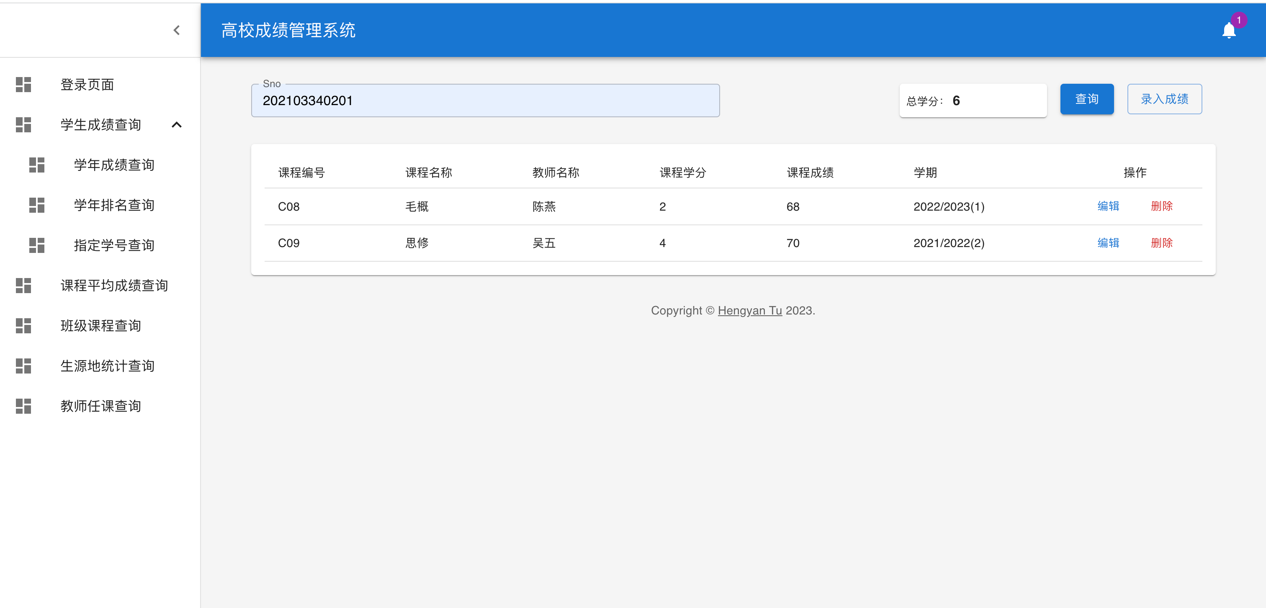Click dashboard icon beside 生源地统计查询
Viewport: 1266px width, 608px height.
click(23, 366)
